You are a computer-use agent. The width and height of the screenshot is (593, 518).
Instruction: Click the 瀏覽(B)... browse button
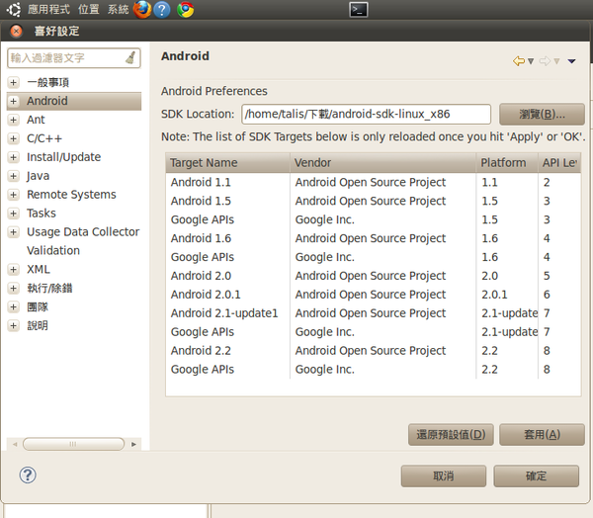pos(542,114)
